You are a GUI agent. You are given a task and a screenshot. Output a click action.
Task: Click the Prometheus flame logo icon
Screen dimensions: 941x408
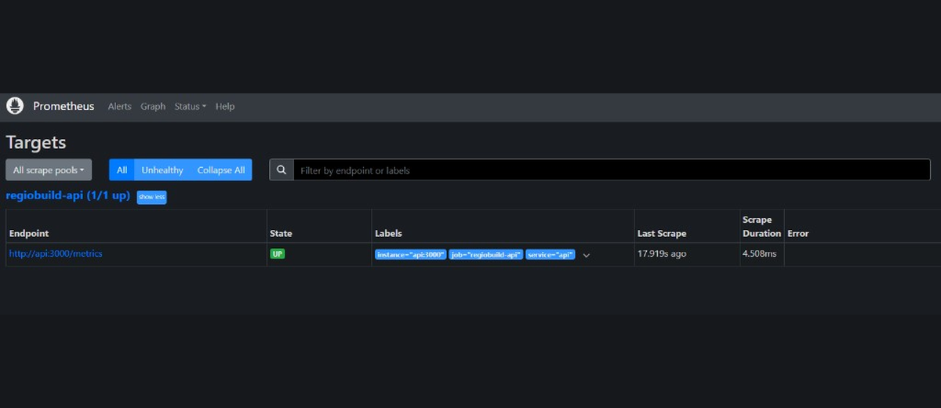pos(15,106)
